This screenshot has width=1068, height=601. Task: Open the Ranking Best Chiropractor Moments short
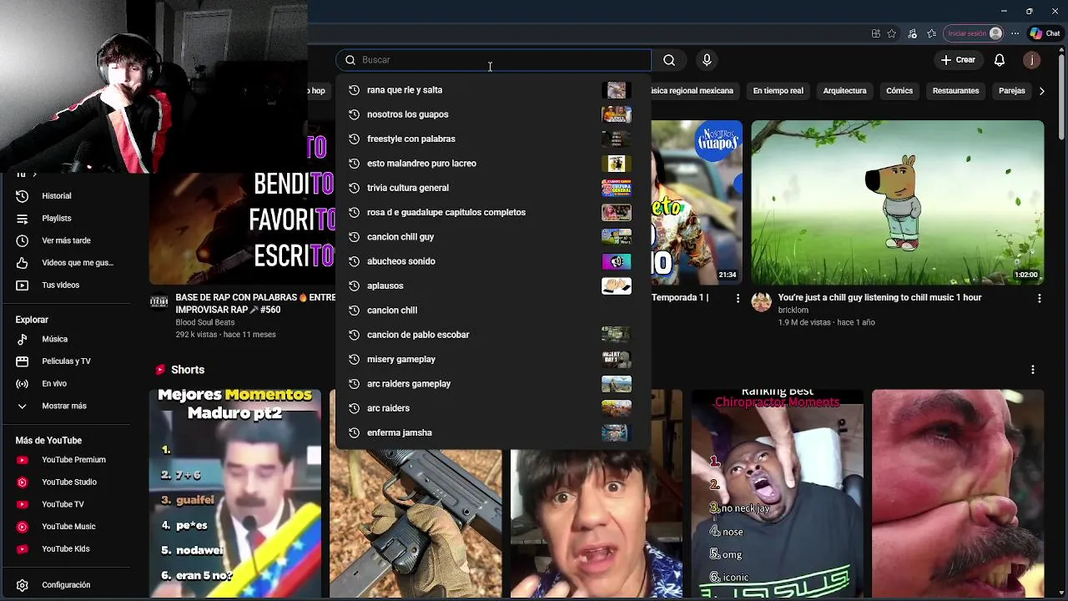tap(777, 494)
